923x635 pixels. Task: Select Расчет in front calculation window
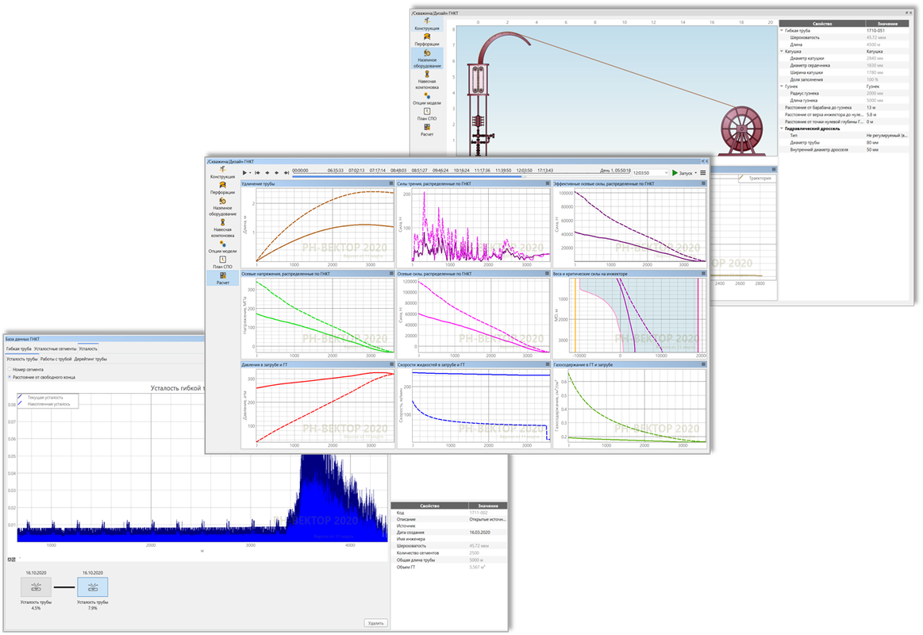point(222,279)
